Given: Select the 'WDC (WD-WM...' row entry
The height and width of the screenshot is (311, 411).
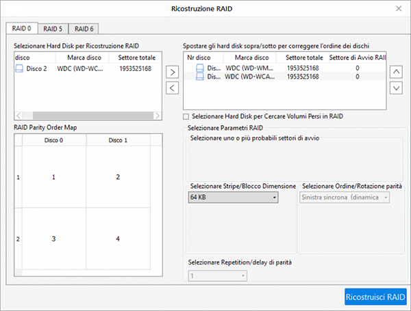Looking at the screenshot, I should [249, 68].
